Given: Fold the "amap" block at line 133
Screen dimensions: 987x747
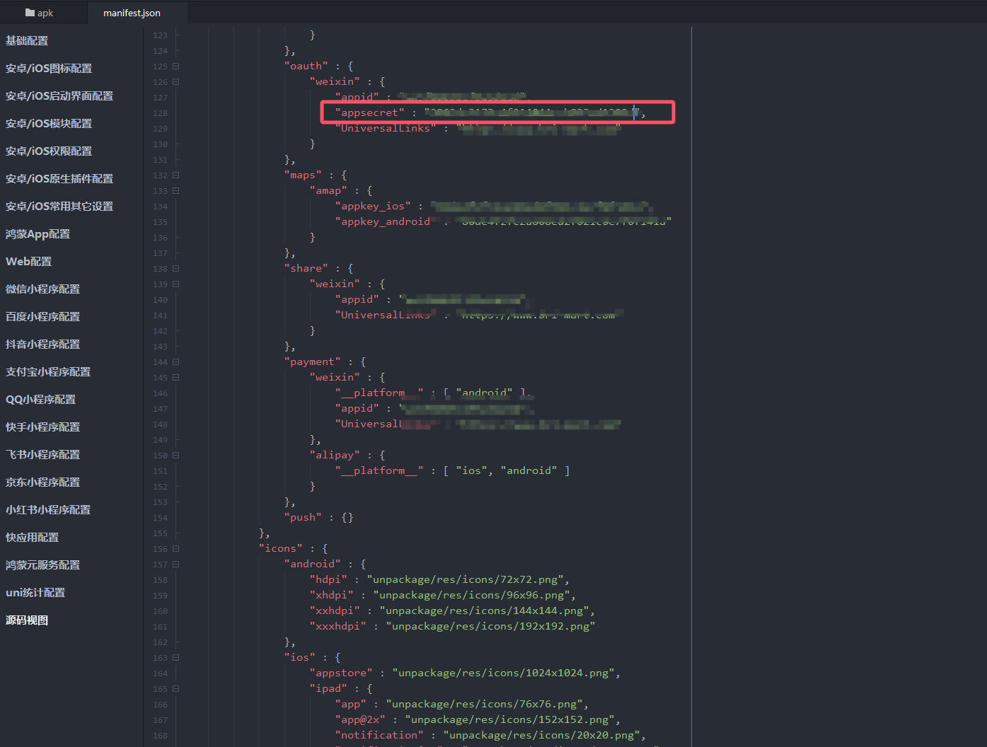Looking at the screenshot, I should click(x=175, y=191).
